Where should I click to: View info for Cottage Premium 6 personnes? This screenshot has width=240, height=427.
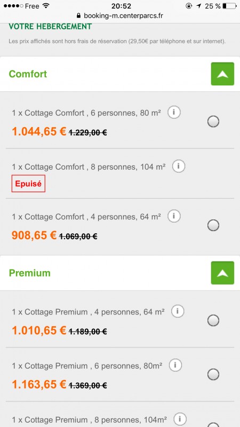point(175,365)
